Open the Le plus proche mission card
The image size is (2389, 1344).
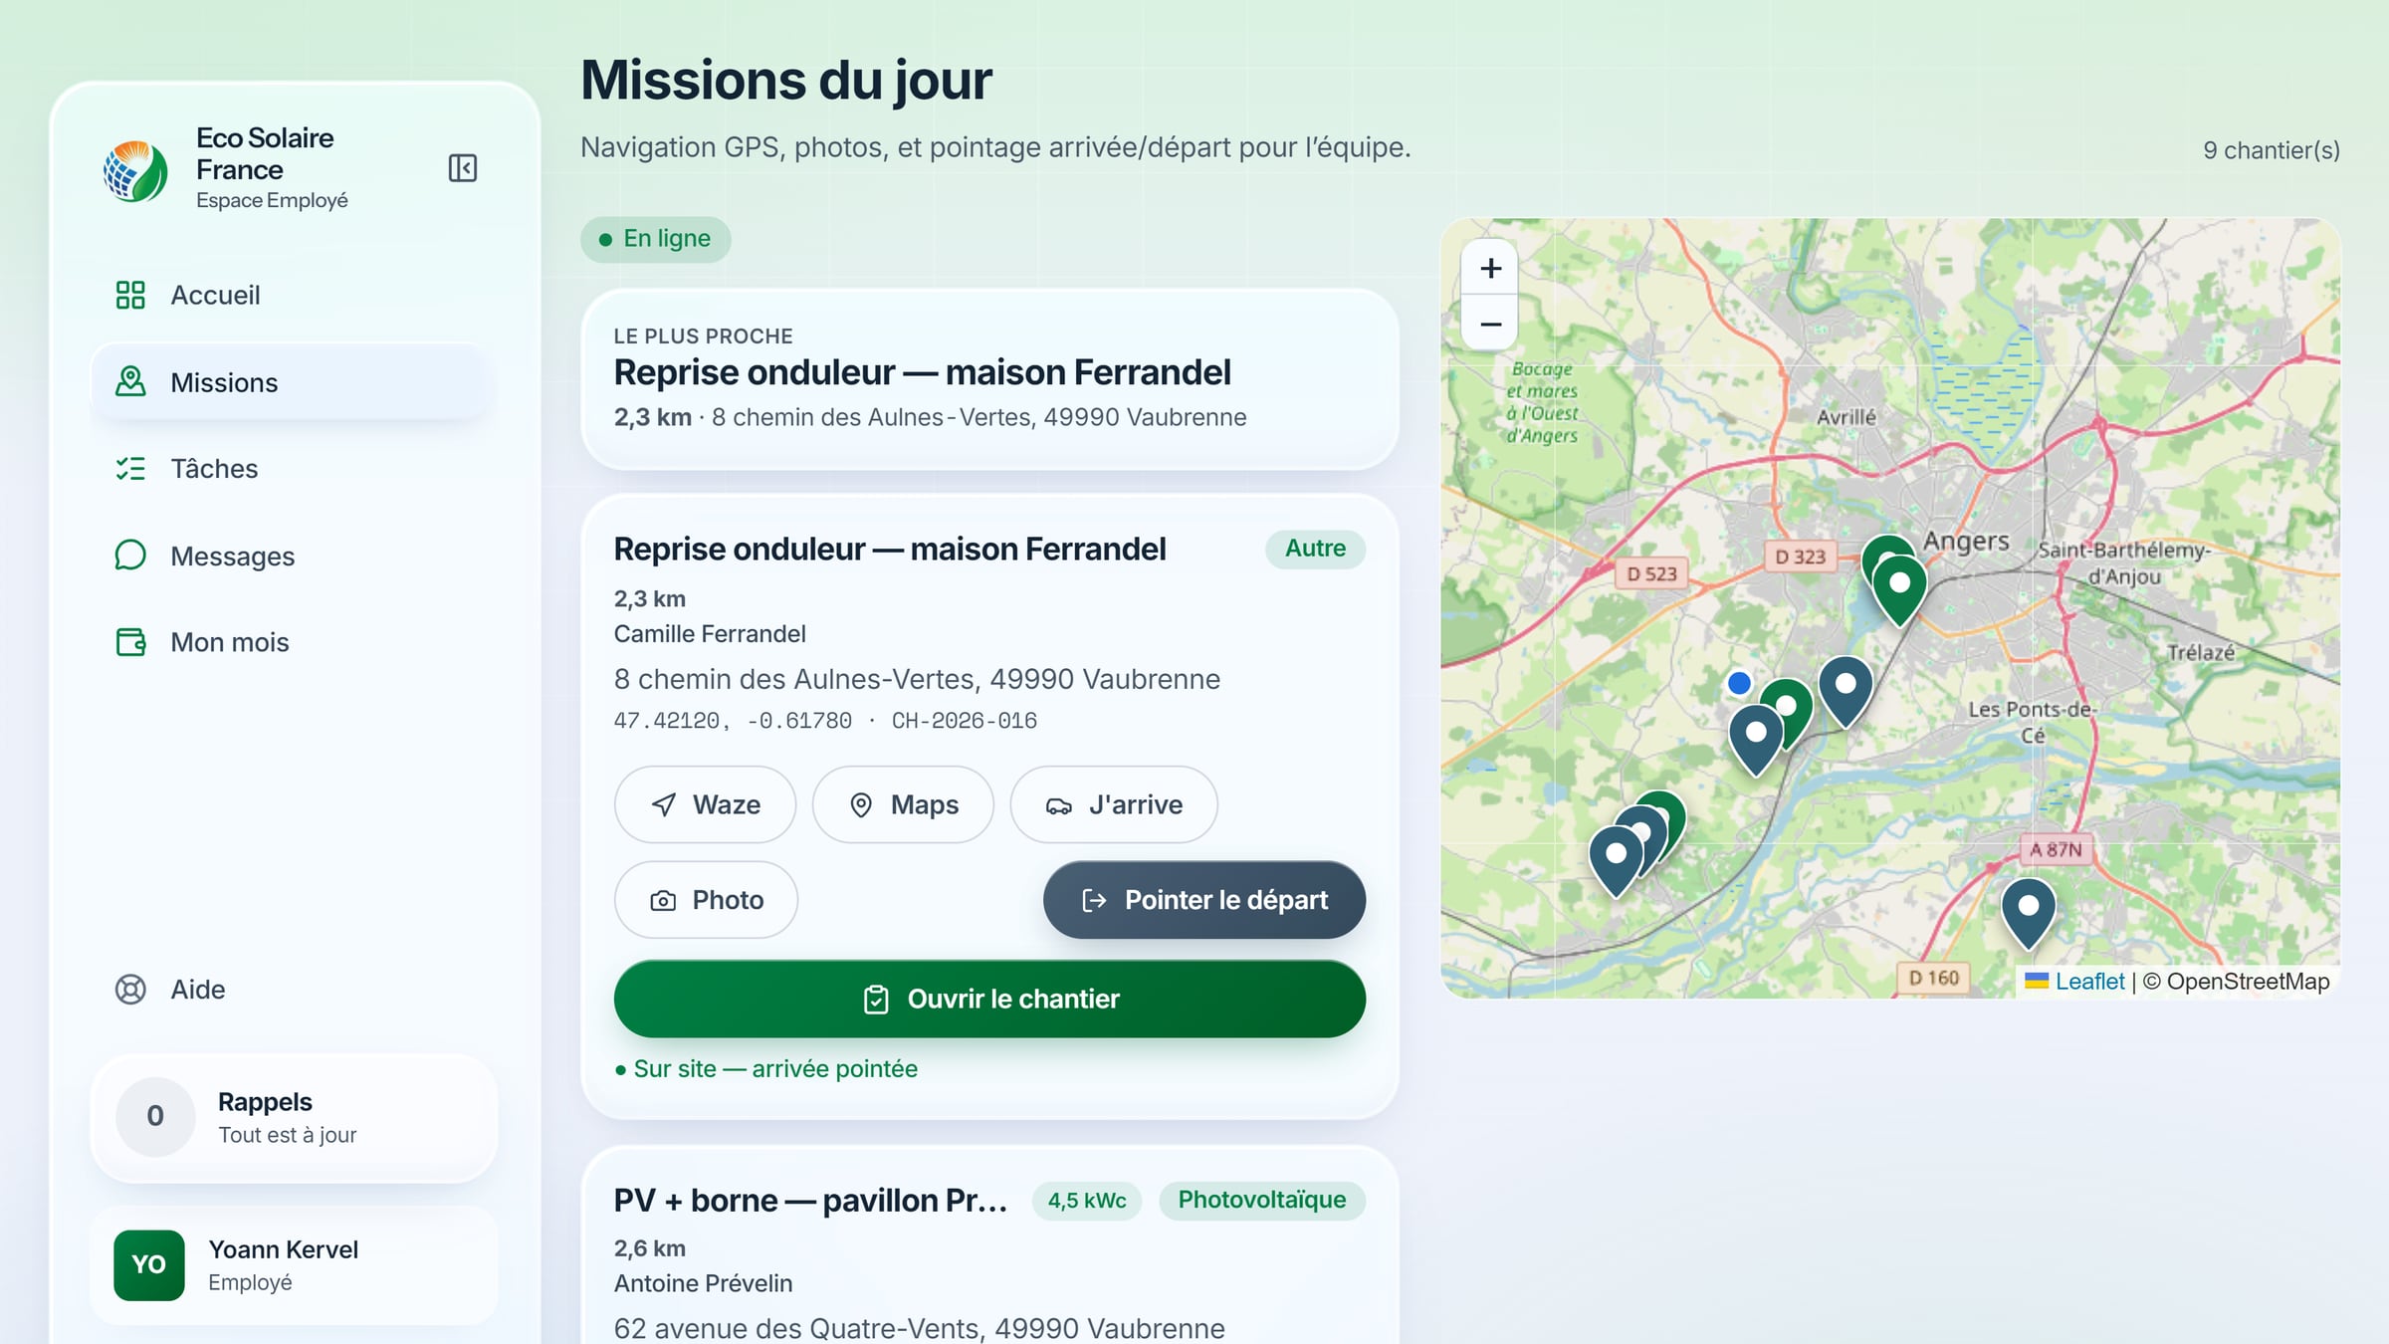point(989,379)
